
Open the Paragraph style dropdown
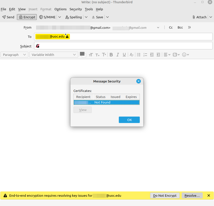tap(14, 55)
